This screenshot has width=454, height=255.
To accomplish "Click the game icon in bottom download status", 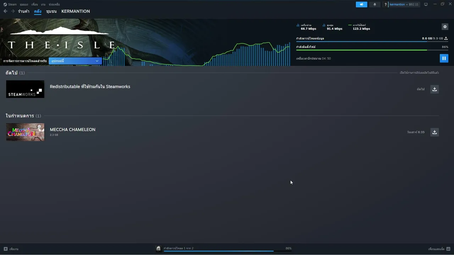I will (x=159, y=249).
